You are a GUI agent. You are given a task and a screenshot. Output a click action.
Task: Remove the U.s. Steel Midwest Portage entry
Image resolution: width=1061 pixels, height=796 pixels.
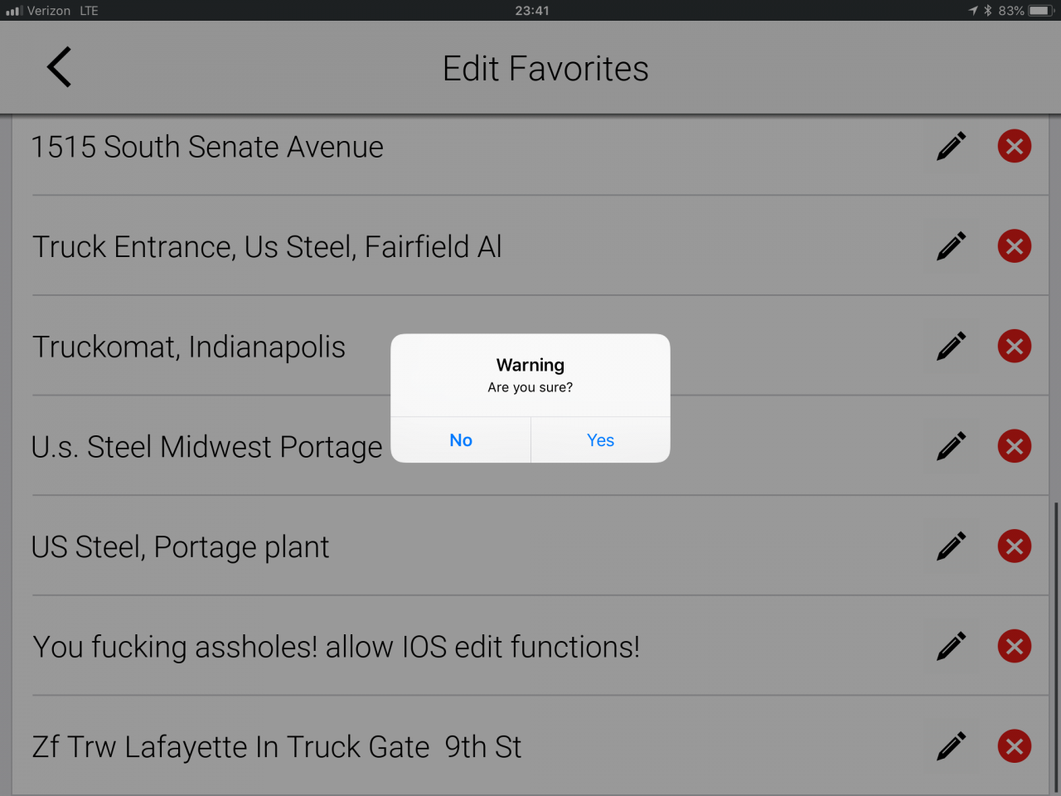[x=1014, y=446]
